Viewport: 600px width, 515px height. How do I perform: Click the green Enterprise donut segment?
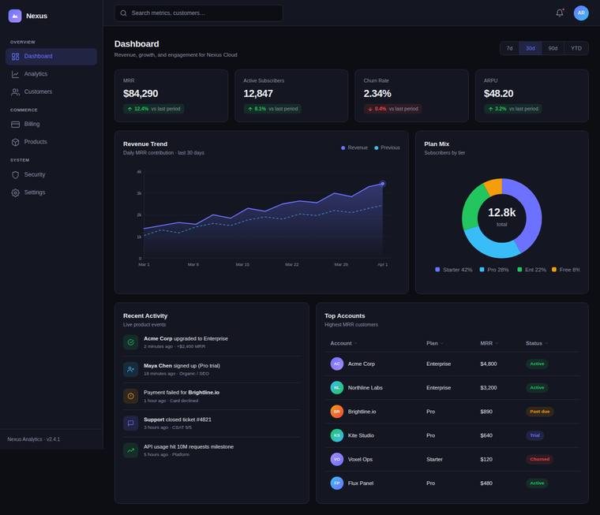click(x=472, y=207)
